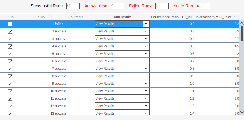Click the Run Results column header
Screen dimensions: 244x120
(122, 17)
